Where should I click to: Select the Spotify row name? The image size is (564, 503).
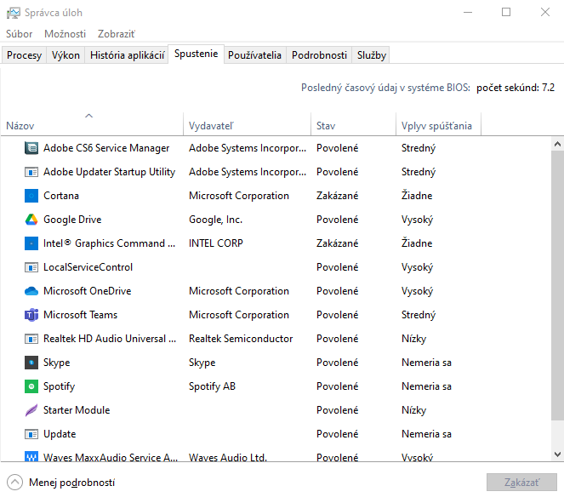tap(60, 386)
